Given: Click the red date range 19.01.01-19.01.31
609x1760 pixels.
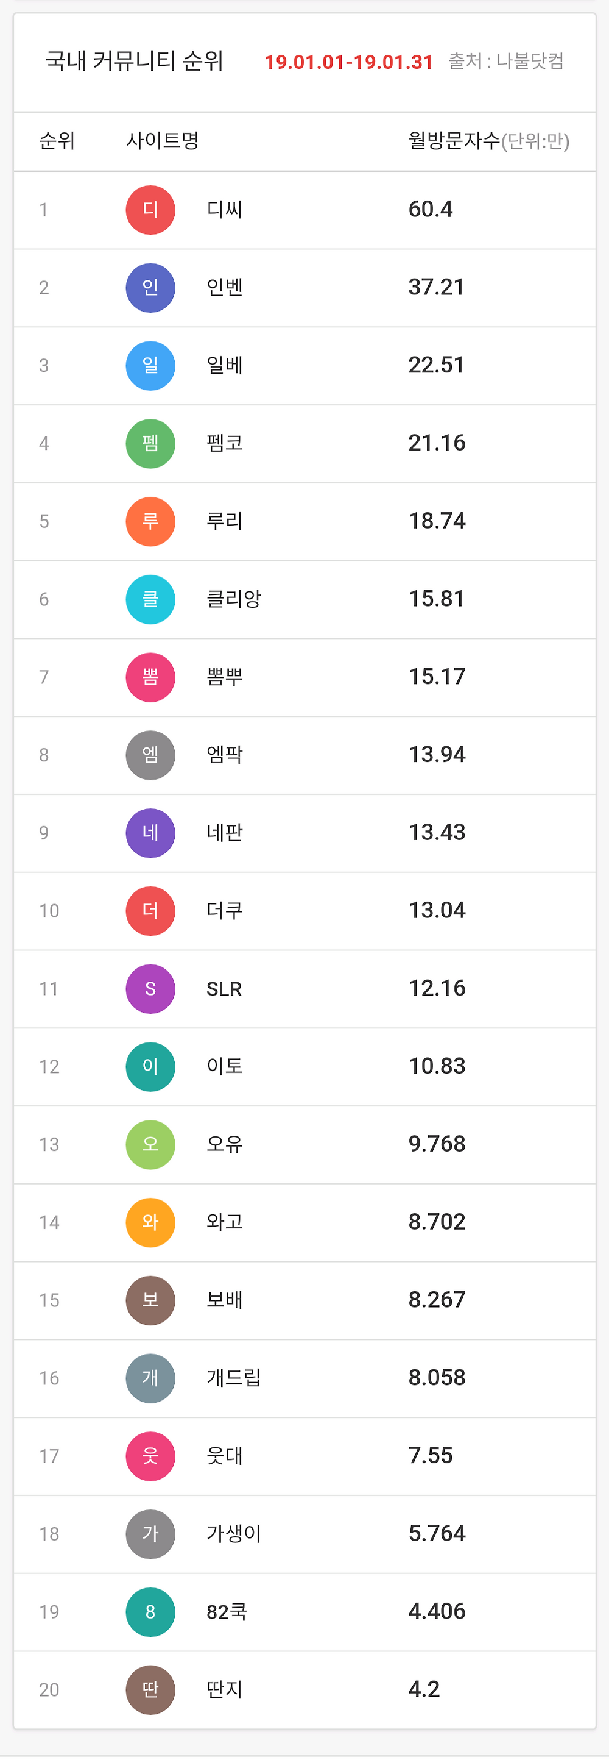Looking at the screenshot, I should coord(349,62).
